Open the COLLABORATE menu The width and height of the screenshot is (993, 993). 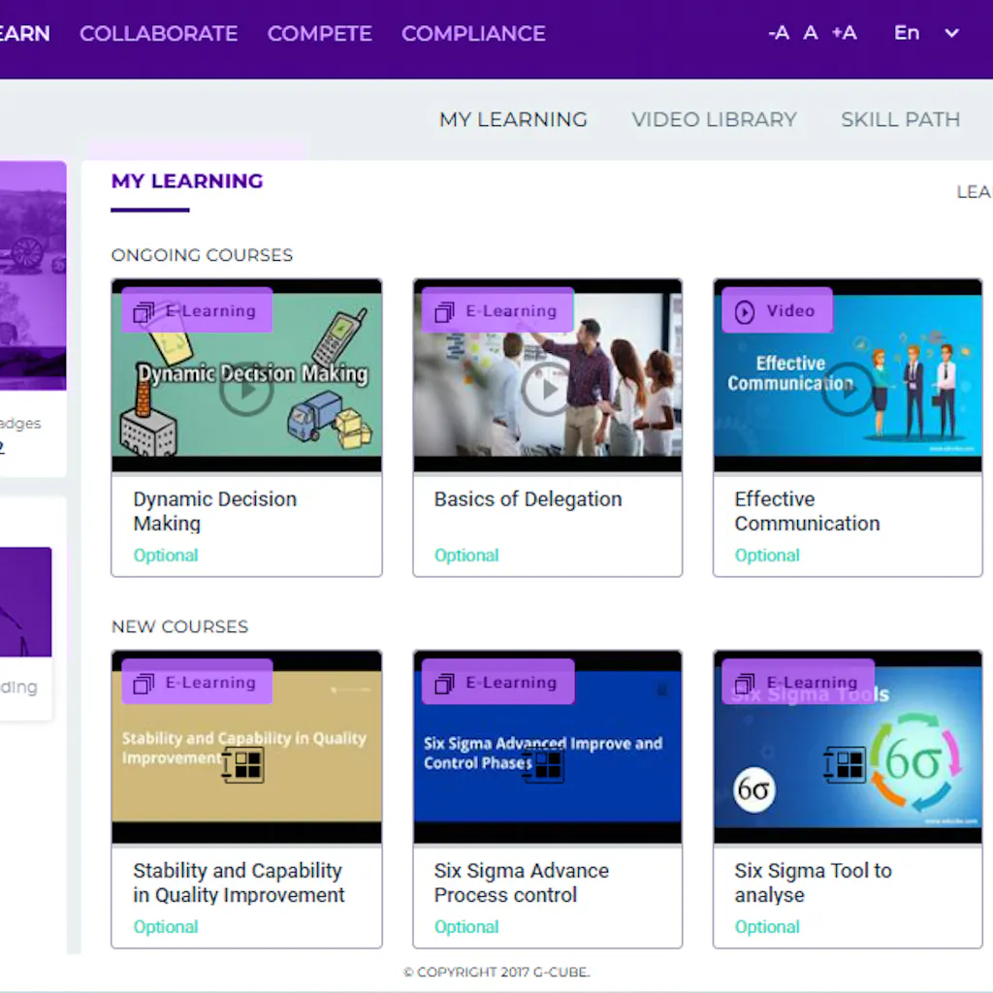coord(158,33)
